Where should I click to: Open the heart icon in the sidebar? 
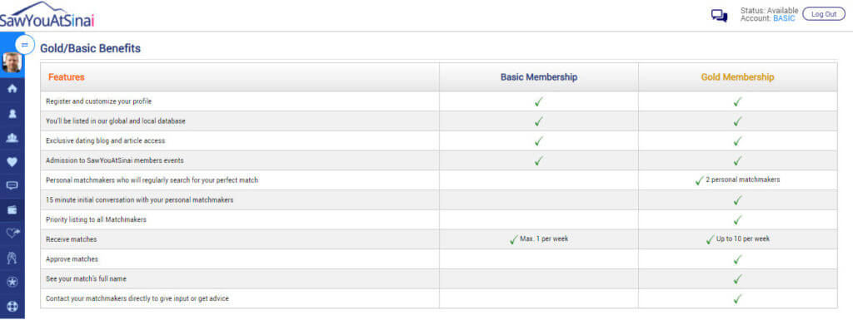tap(12, 161)
